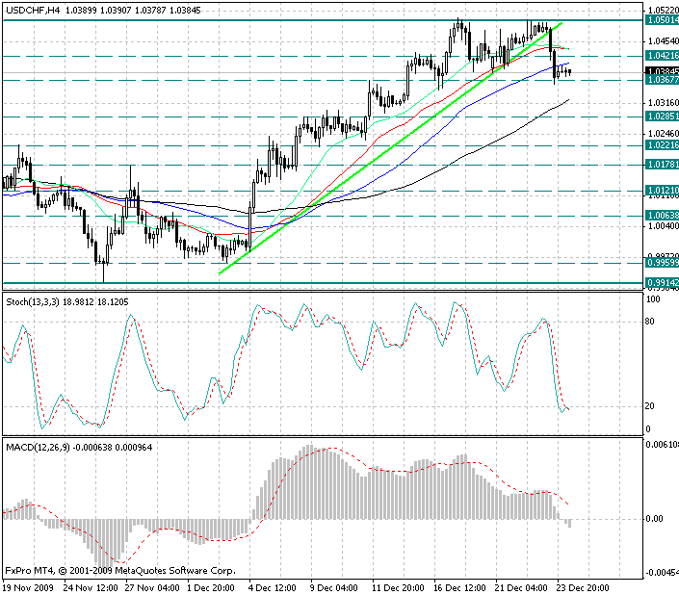Viewport: 679px width, 595px height.
Task: Select the 1.01210 level price label
Action: pyautogui.click(x=662, y=190)
